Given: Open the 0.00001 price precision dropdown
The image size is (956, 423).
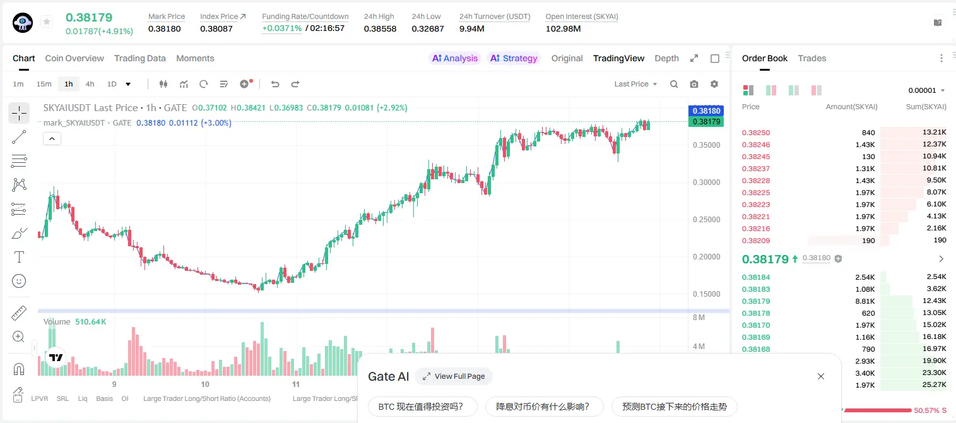Looking at the screenshot, I should 926,90.
